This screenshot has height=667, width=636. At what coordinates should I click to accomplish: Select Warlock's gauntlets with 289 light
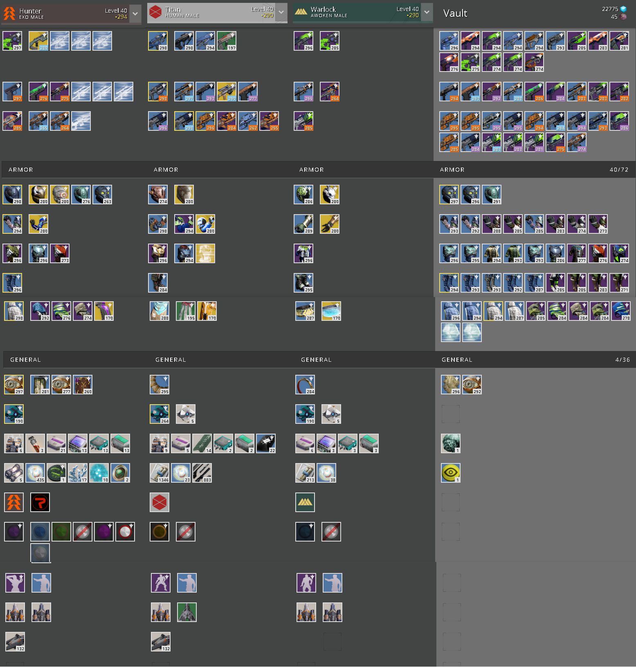(303, 224)
